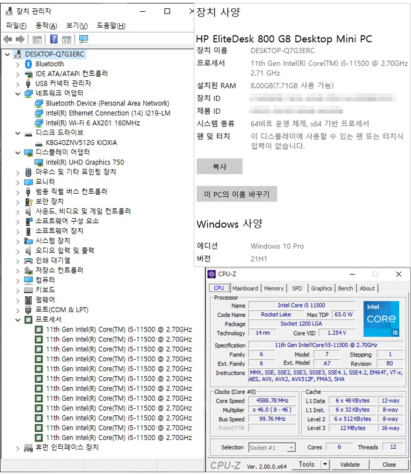Select the 휴먼 인터페이스 장치 icon
Screen dimensions: 411x474
28,448
